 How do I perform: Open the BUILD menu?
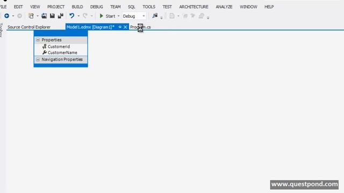click(x=77, y=7)
